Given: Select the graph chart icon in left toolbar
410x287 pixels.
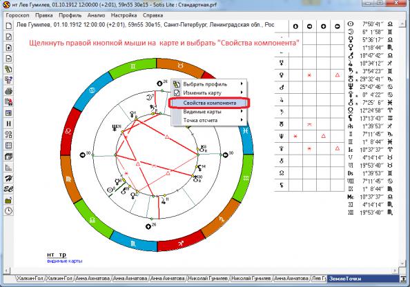Looking at the screenshot, I should click(9, 167).
